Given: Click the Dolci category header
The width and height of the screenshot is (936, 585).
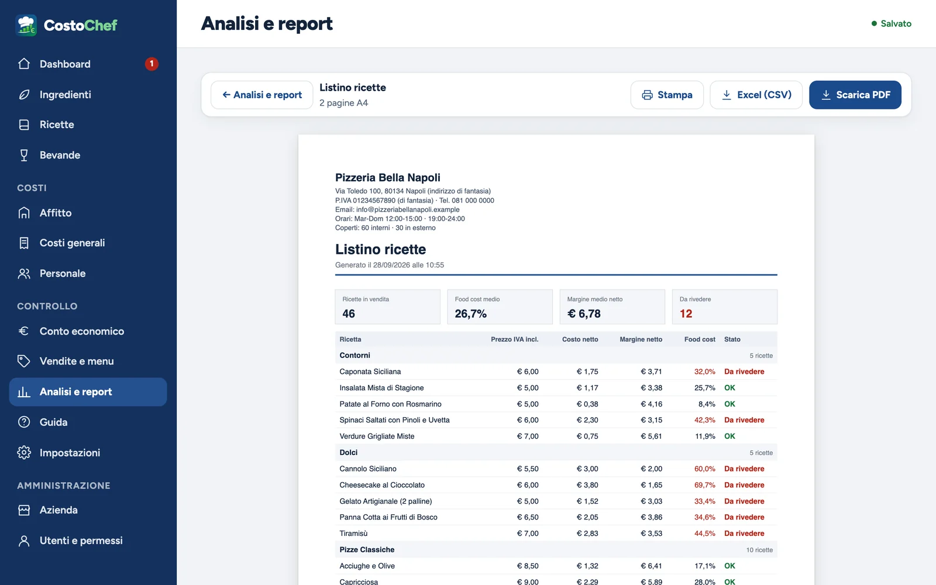Looking at the screenshot, I should click(x=556, y=453).
